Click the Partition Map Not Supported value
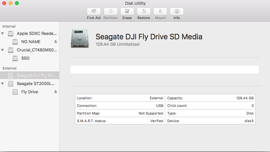The image size is (270, 152). 151,113
